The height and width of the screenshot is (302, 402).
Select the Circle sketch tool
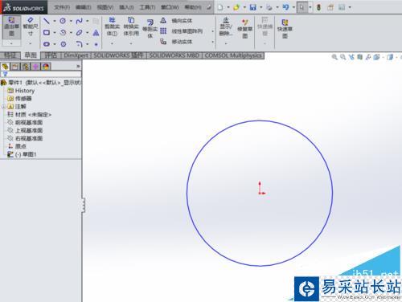tap(63, 21)
